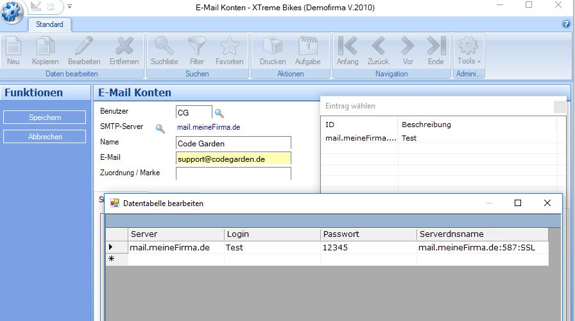Click the lookup magnifier beside Benutzer field

219,114
